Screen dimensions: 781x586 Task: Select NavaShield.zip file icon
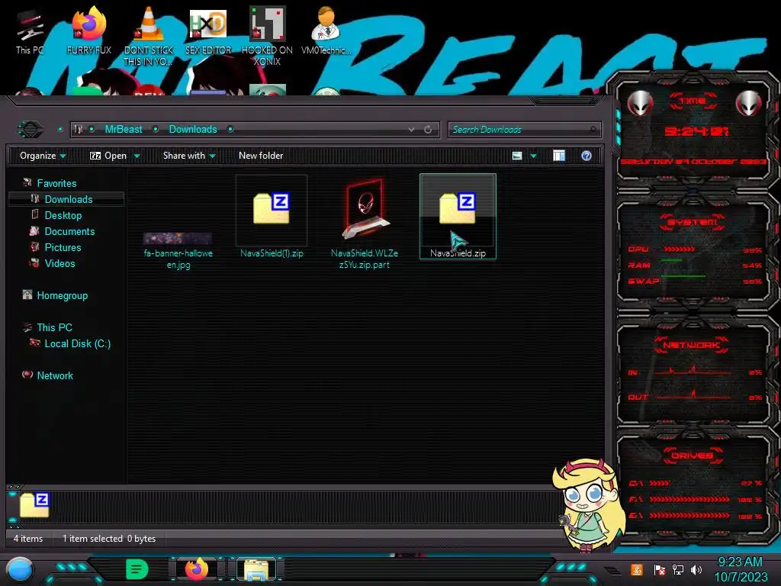pos(458,208)
